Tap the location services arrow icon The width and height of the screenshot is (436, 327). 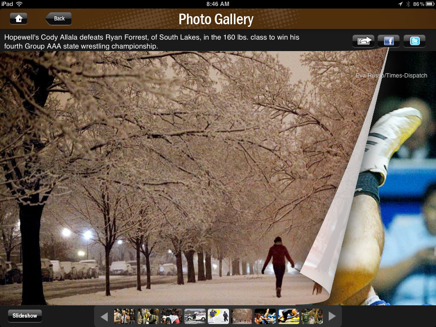point(400,4)
